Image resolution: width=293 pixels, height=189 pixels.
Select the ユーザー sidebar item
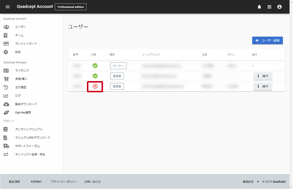coord(21,27)
